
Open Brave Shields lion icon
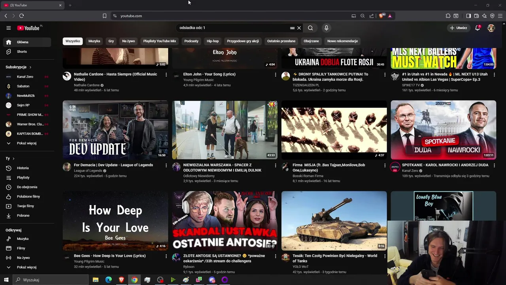point(381,16)
